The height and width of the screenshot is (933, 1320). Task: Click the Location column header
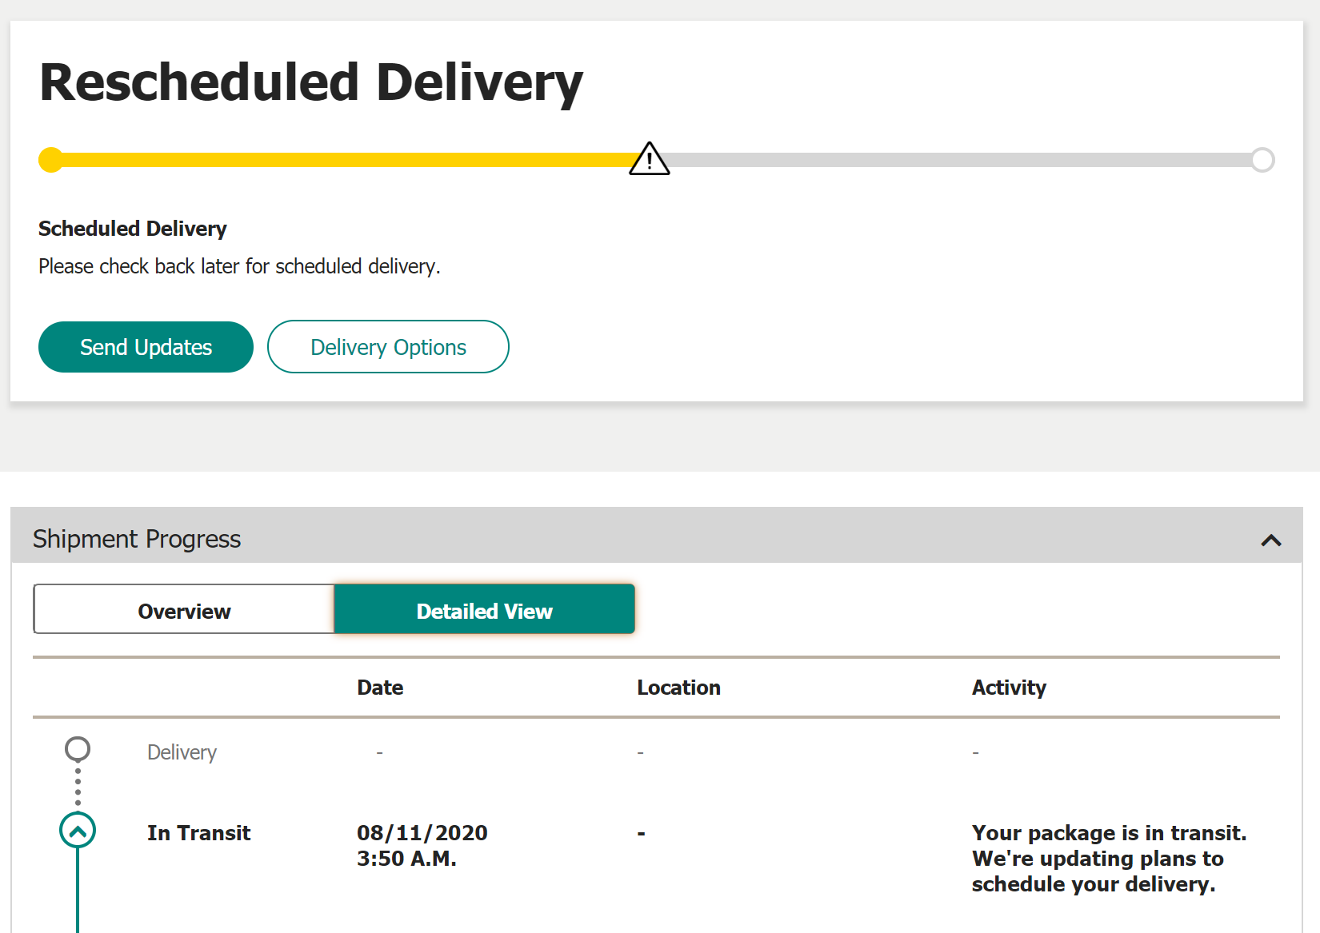click(x=678, y=688)
